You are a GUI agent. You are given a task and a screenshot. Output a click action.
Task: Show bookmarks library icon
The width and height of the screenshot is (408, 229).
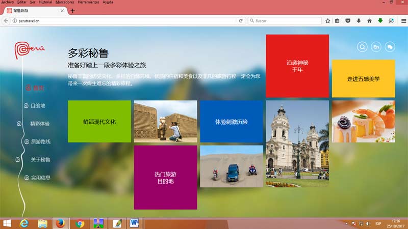337,21
